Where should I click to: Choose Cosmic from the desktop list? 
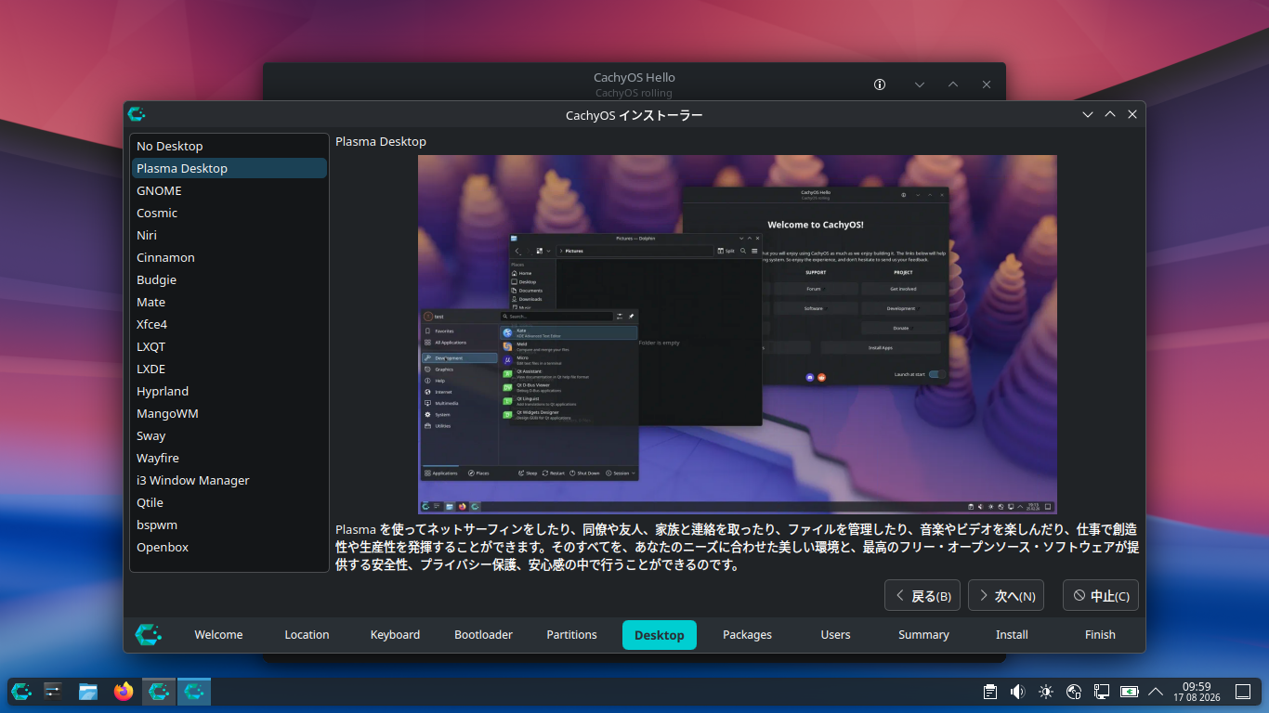click(x=229, y=213)
